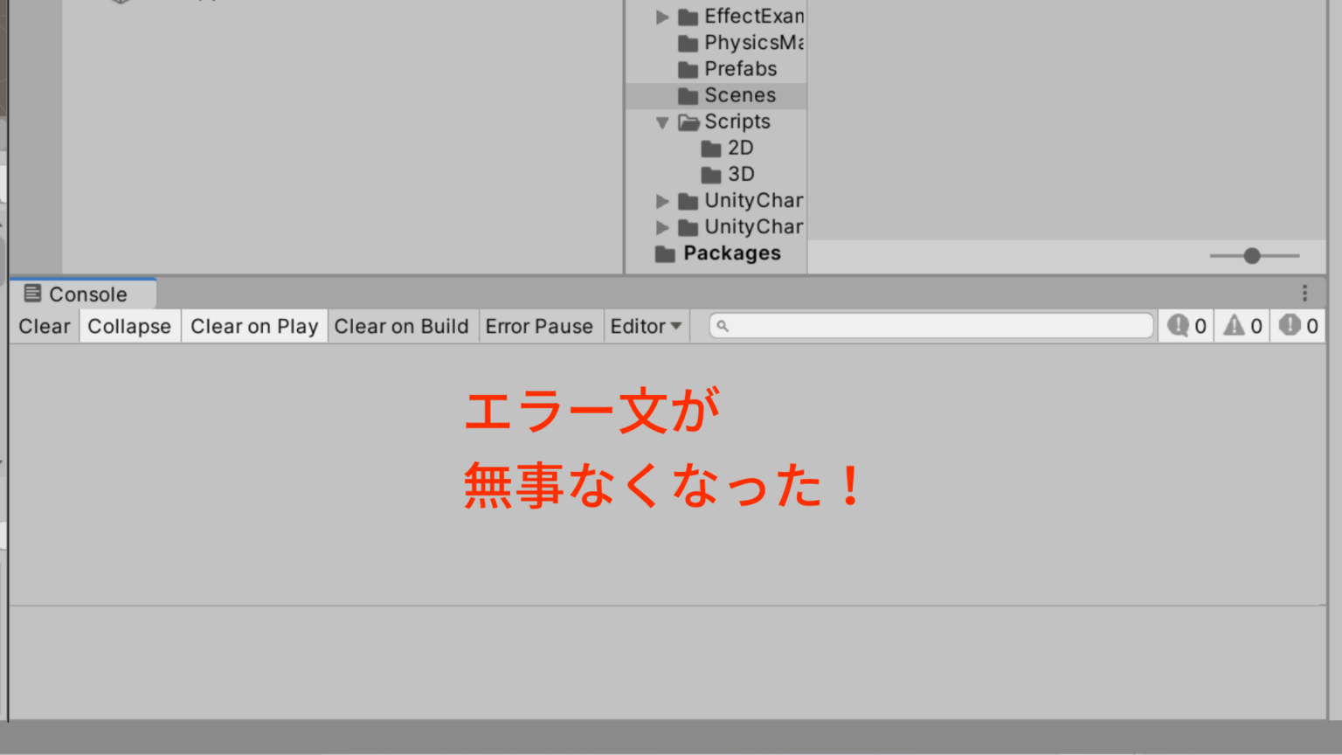Toggle the Collapse console option

pyautogui.click(x=129, y=326)
